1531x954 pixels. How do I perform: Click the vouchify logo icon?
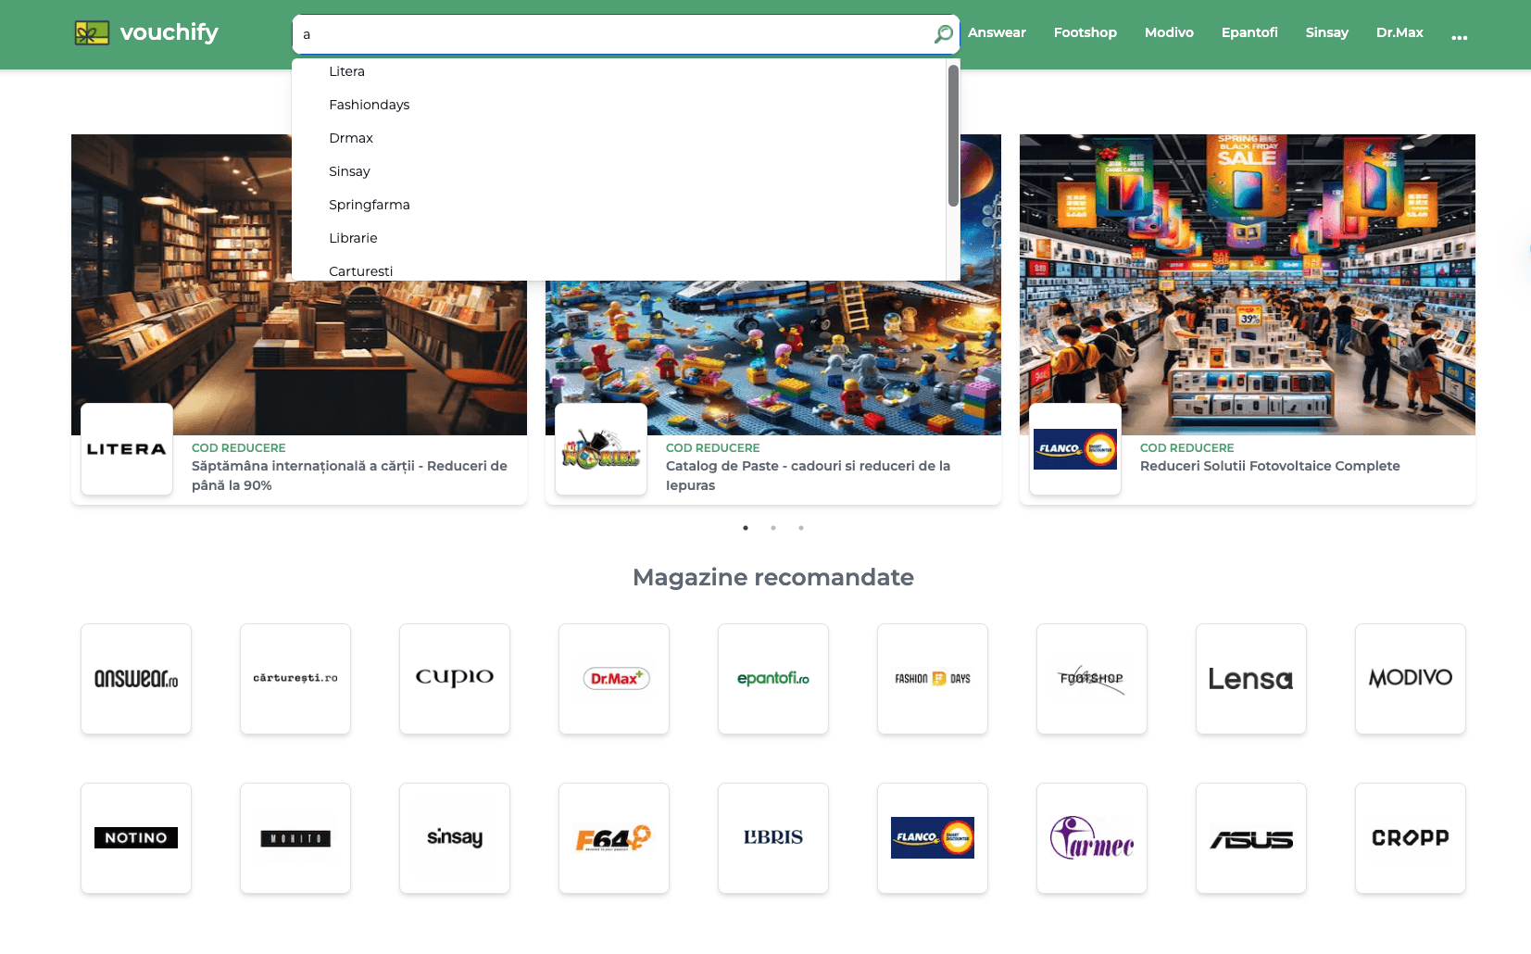[x=92, y=33]
